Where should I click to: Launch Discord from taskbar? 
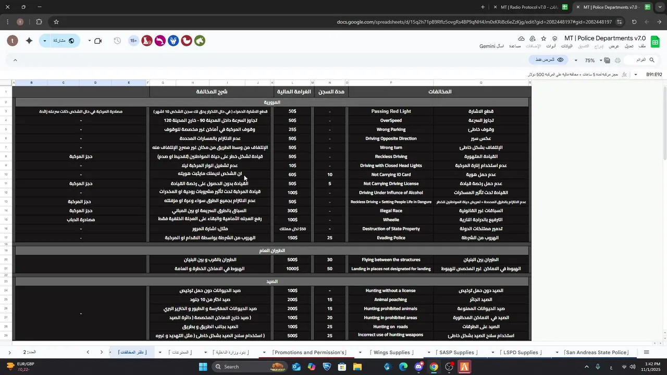418,367
